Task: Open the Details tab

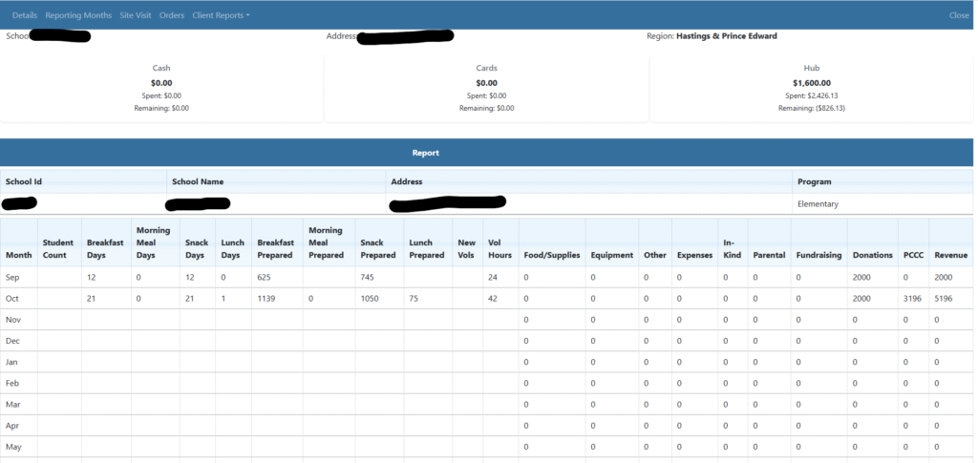Action: pyautogui.click(x=25, y=15)
